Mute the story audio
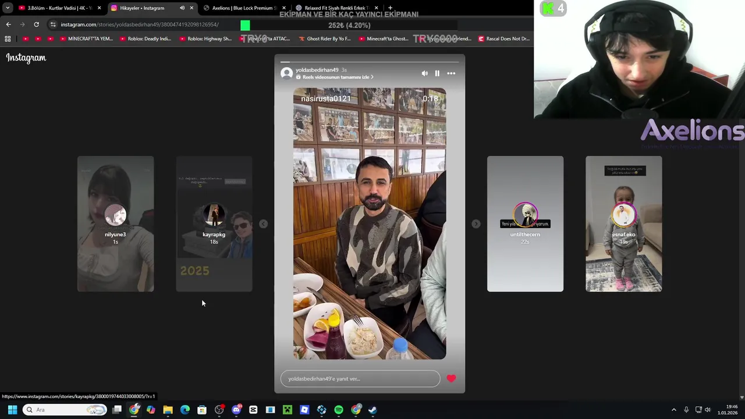 424,73
